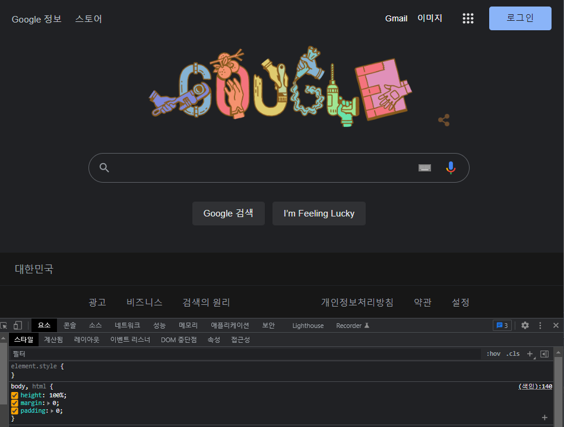The width and height of the screenshot is (564, 427).
Task: Open the 성능 tab
Action: pyautogui.click(x=159, y=325)
